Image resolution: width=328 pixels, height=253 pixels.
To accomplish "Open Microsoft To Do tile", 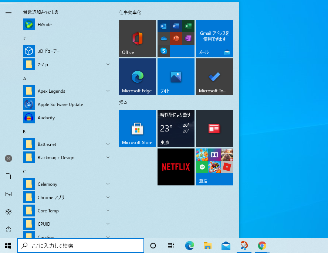I will click(214, 76).
